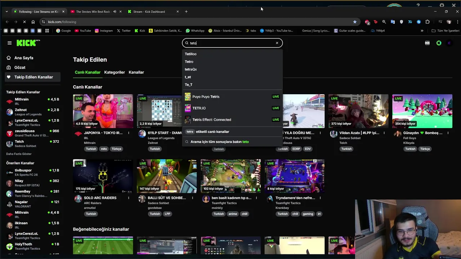Open tetra tagged live channels
Image resolution: width=461 pixels, height=259 pixels.
[x=232, y=132]
